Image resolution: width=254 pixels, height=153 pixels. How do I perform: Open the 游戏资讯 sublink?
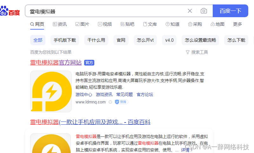pyautogui.click(x=104, y=94)
